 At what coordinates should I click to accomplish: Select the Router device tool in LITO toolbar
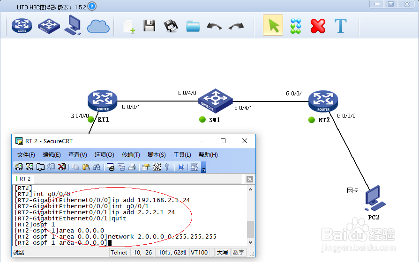22,26
